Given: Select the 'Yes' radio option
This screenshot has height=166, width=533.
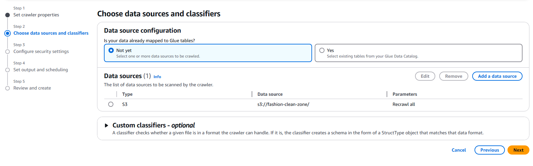Looking at the screenshot, I should click(x=322, y=50).
